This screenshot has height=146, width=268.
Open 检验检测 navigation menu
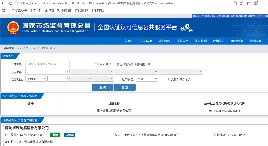[237, 41]
